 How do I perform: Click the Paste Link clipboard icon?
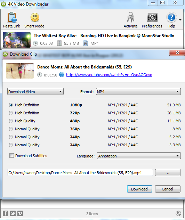(x=12, y=17)
